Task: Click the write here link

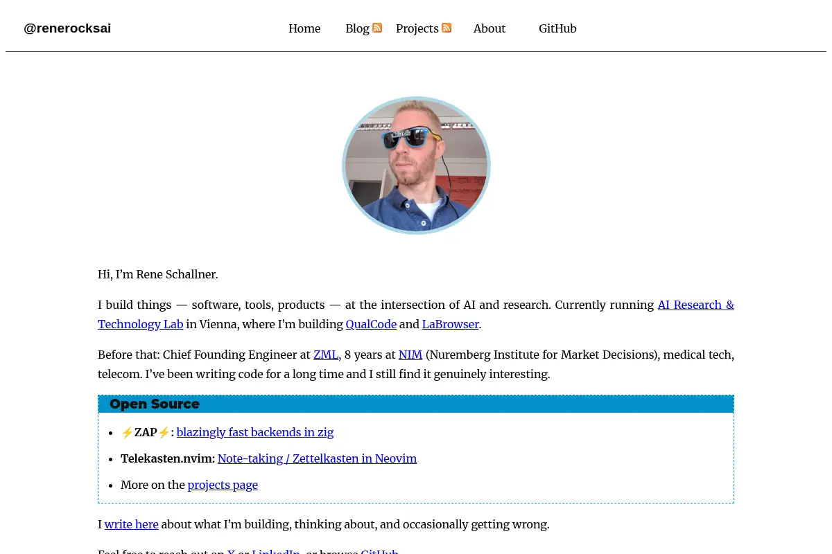Action: (x=132, y=524)
